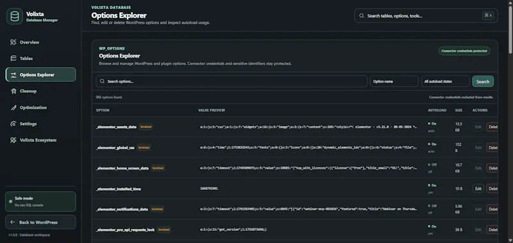The width and height of the screenshot is (513, 243).
Task: Click the Volixta Ecosystem icon
Action: pyautogui.click(x=13, y=140)
